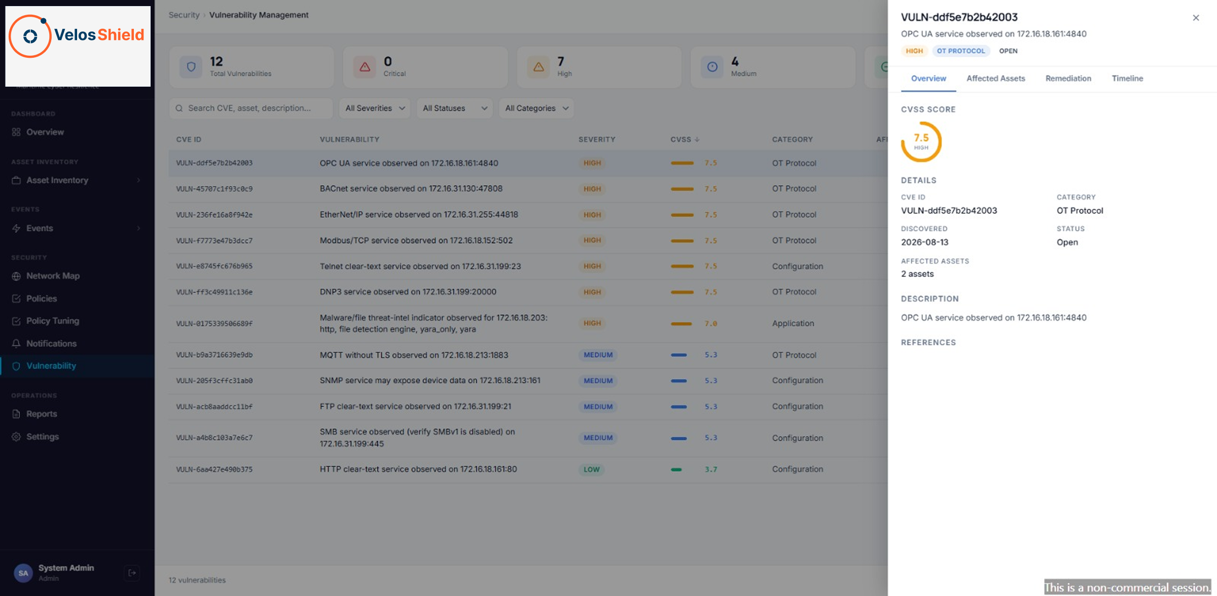This screenshot has width=1217, height=596.
Task: Click VULN-b9a3716639e9db CVE ID
Action: 214,355
